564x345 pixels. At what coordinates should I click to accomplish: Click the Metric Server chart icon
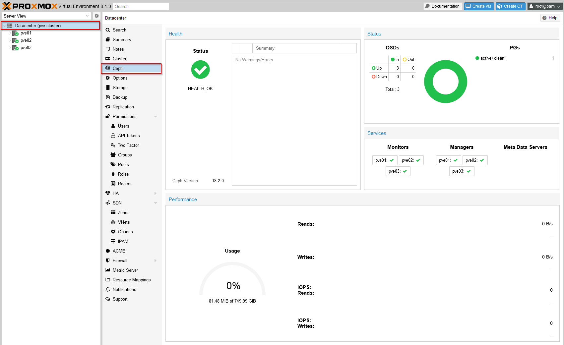point(108,270)
